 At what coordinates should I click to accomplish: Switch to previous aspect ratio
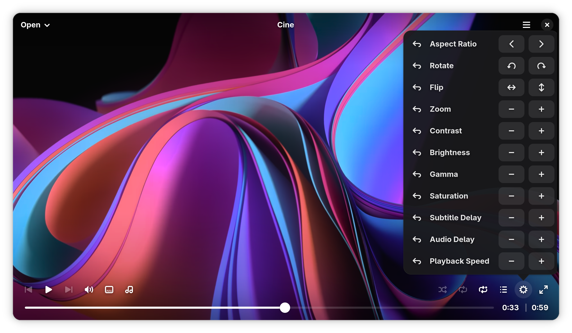[x=511, y=44]
